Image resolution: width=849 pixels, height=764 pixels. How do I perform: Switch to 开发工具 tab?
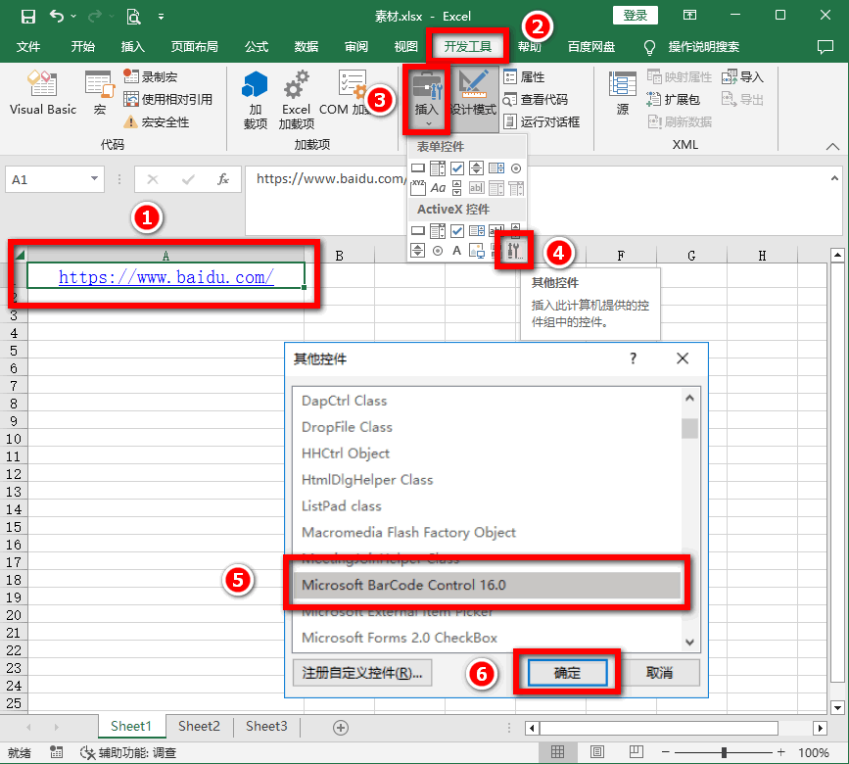[x=468, y=47]
